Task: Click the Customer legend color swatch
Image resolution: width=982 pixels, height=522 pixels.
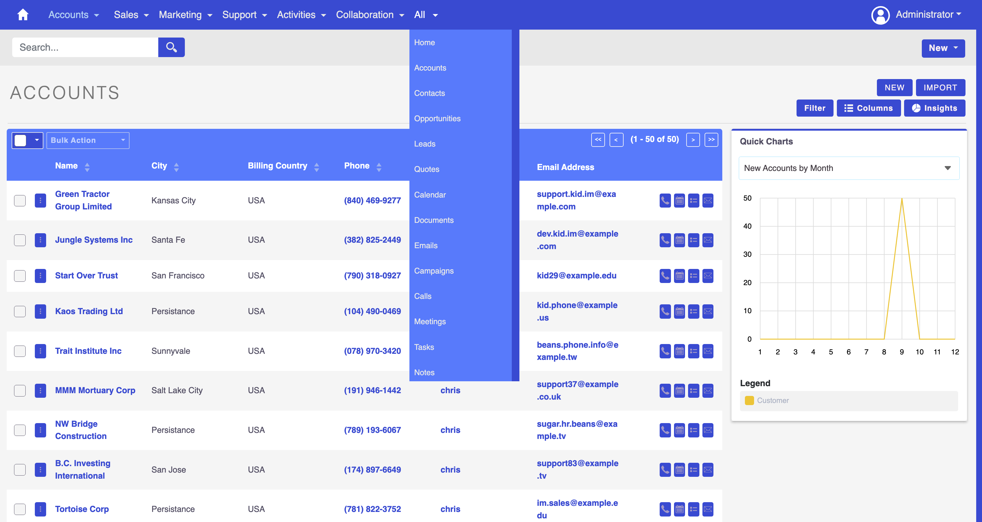Action: [x=749, y=400]
